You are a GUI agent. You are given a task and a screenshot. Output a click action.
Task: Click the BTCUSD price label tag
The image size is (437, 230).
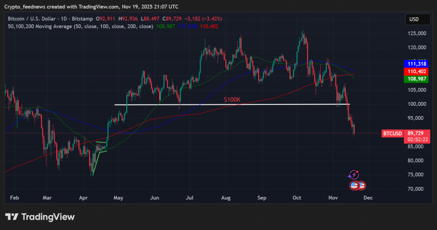(392, 134)
